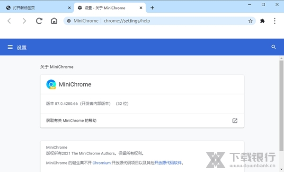Open the three-dot browser menu
This screenshot has height=172, width=284.
click(275, 21)
